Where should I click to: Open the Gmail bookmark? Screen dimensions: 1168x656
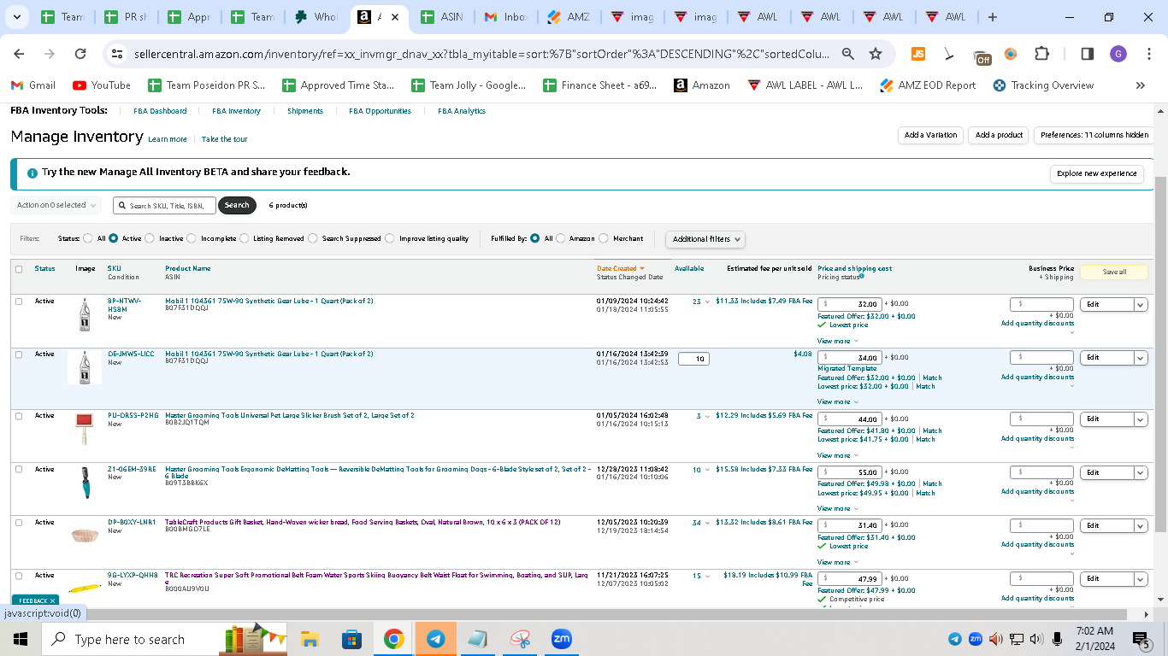point(33,85)
